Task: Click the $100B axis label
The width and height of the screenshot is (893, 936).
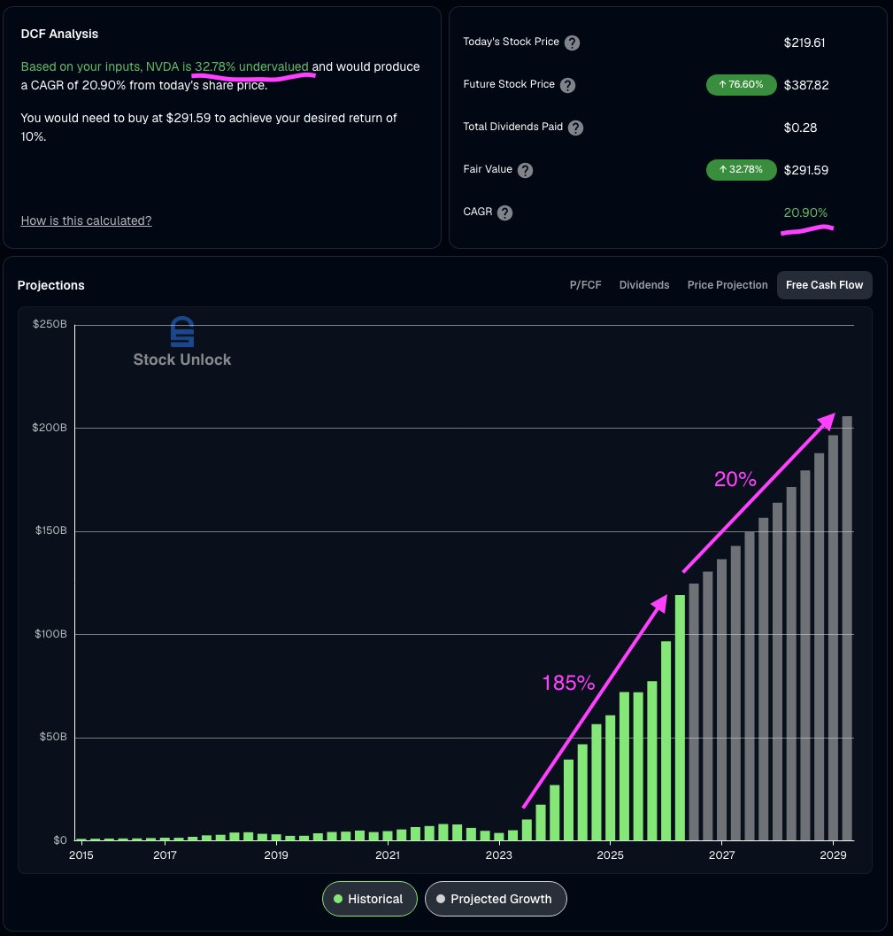Action: [x=50, y=634]
